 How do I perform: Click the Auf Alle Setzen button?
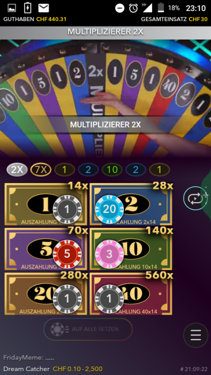click(88, 329)
